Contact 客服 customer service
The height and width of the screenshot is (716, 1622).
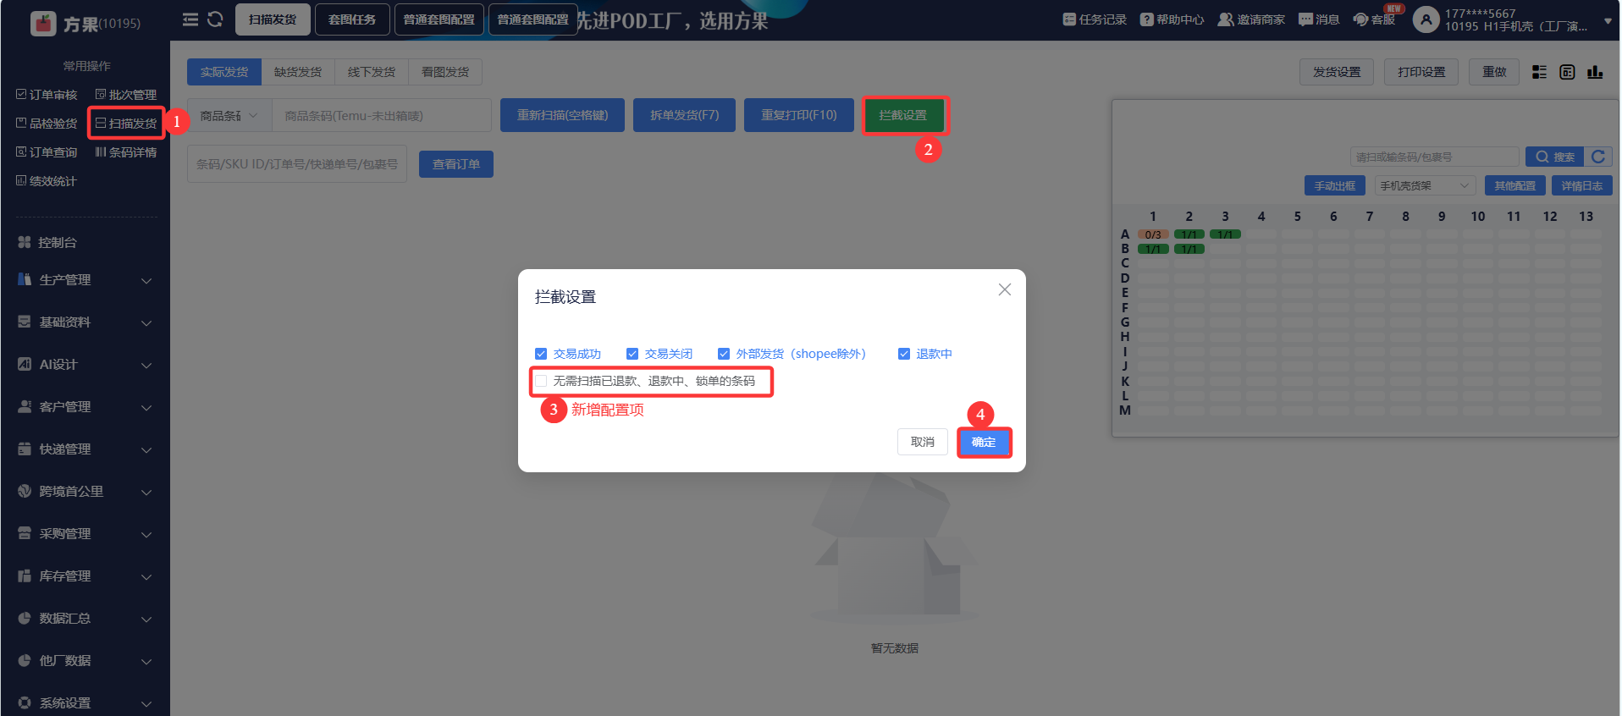tap(1374, 19)
